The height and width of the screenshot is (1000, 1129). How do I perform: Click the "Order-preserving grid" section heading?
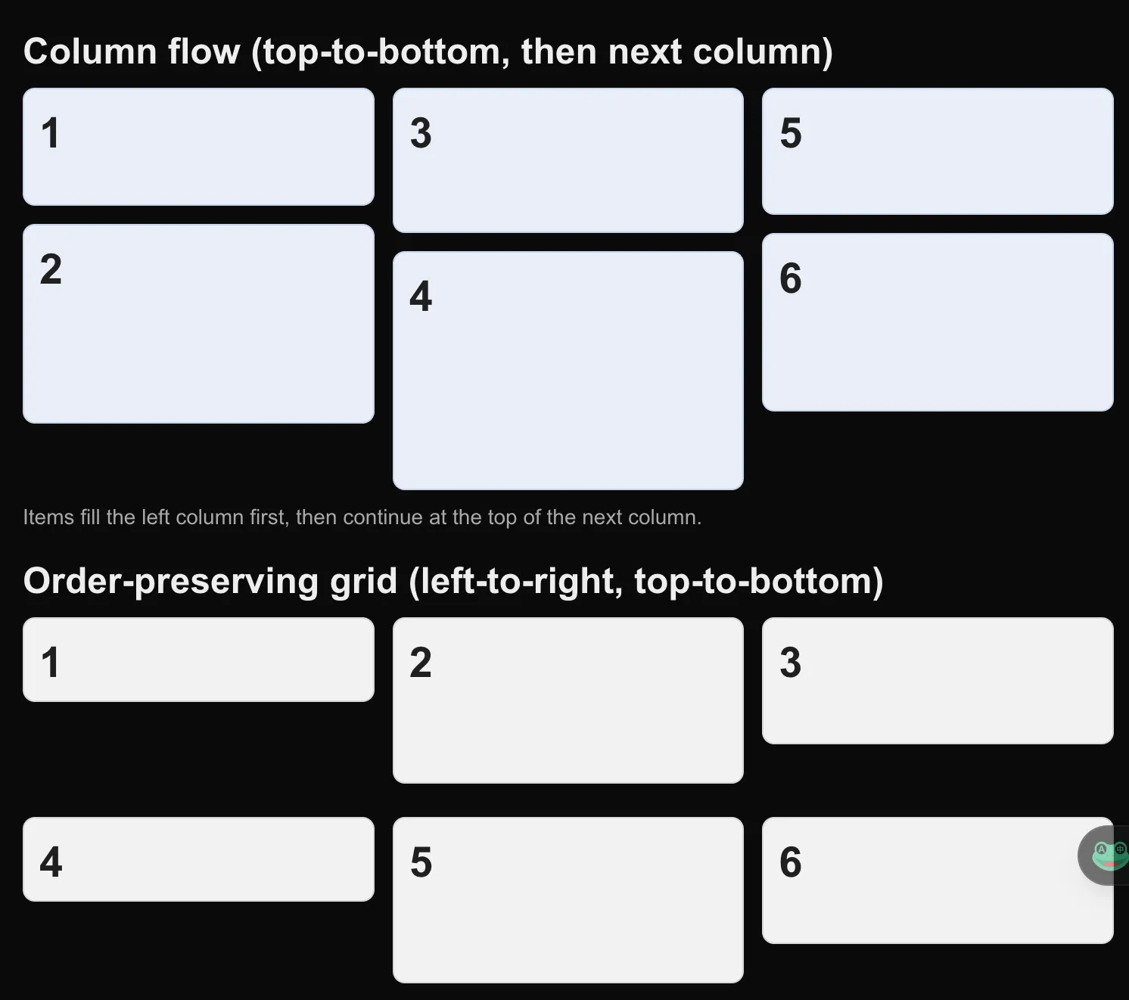pos(453,581)
